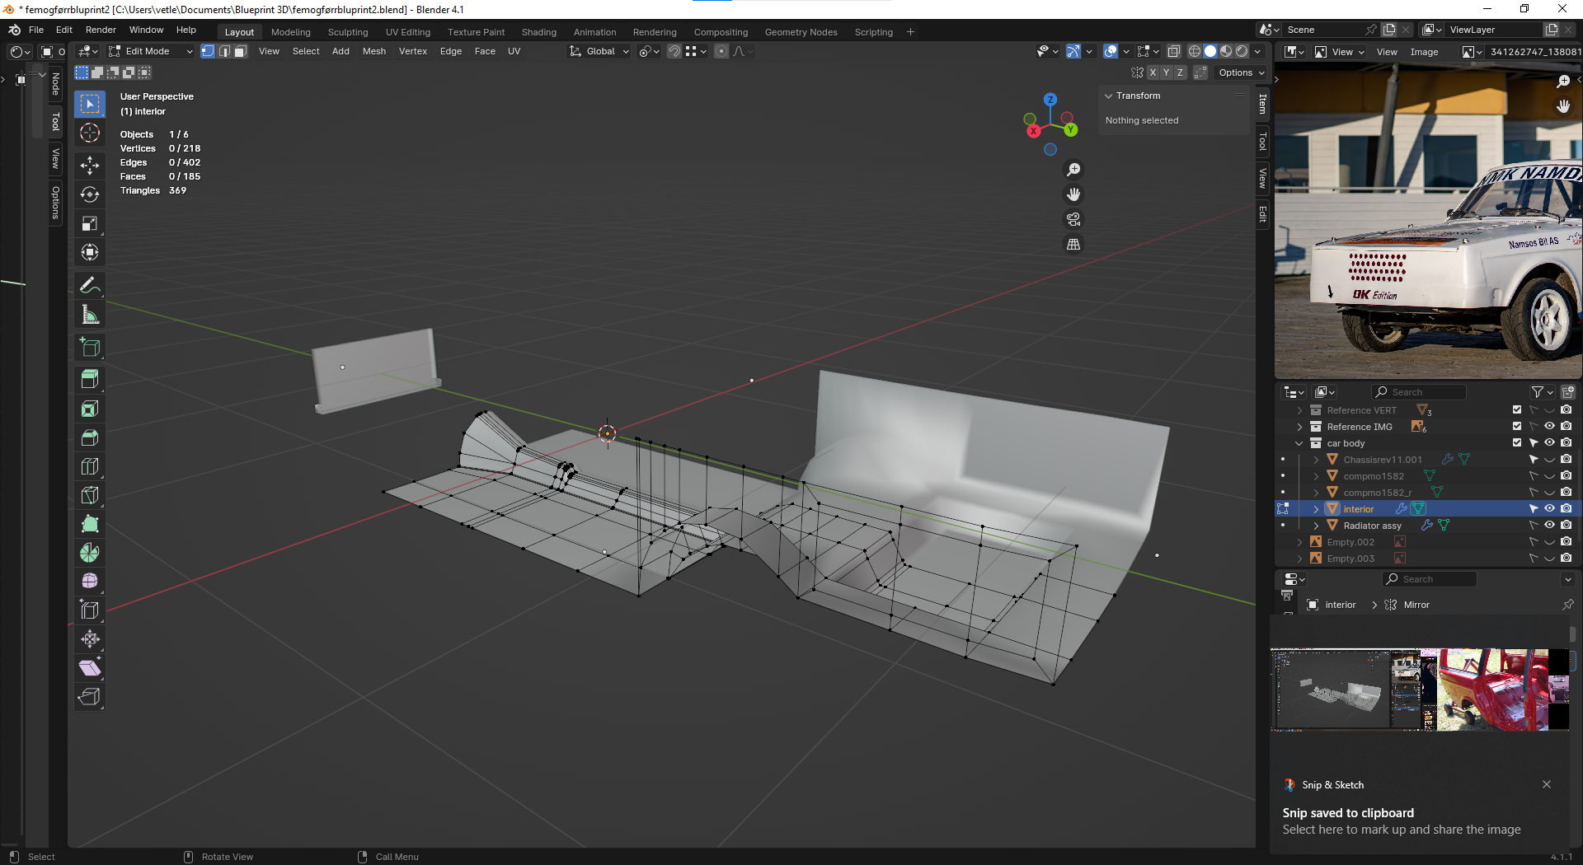Screen dimensions: 1583x865
Task: Click the viewport pan hand gizmo
Action: click(1073, 194)
